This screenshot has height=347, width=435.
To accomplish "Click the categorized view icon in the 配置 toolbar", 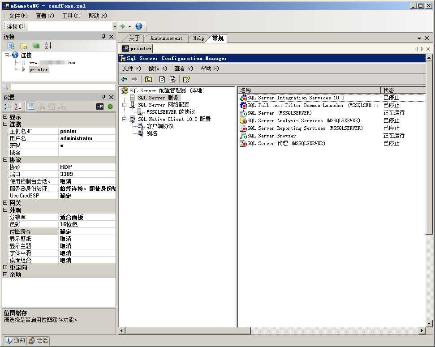I will tap(7, 106).
